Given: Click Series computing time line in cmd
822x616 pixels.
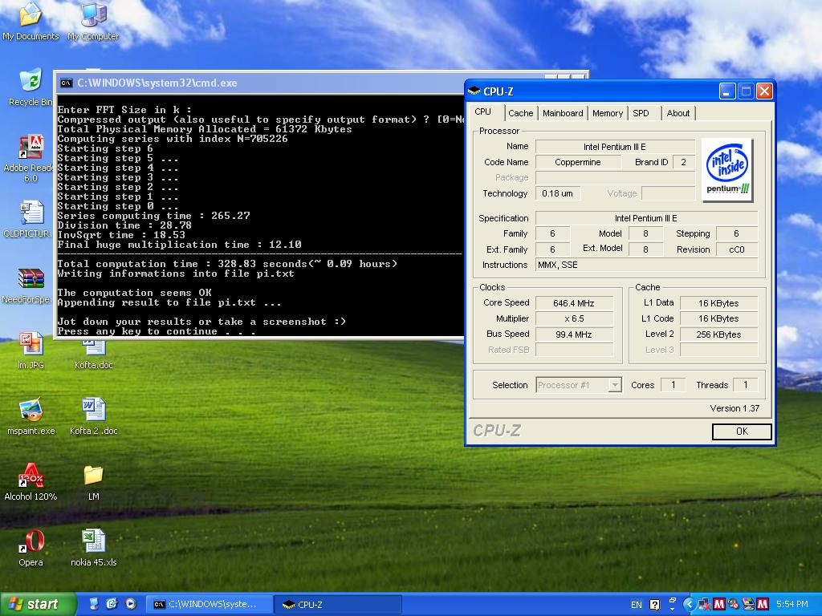Looking at the screenshot, I should pos(153,216).
